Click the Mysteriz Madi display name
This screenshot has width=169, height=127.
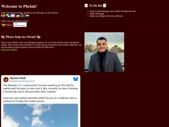click(18, 78)
